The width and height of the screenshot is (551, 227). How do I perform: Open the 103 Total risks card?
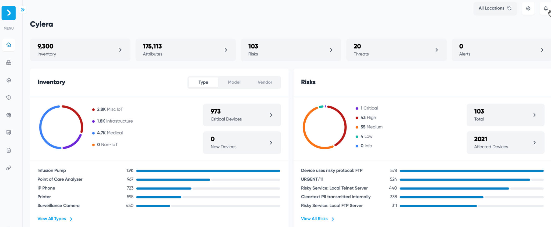[x=506, y=115]
